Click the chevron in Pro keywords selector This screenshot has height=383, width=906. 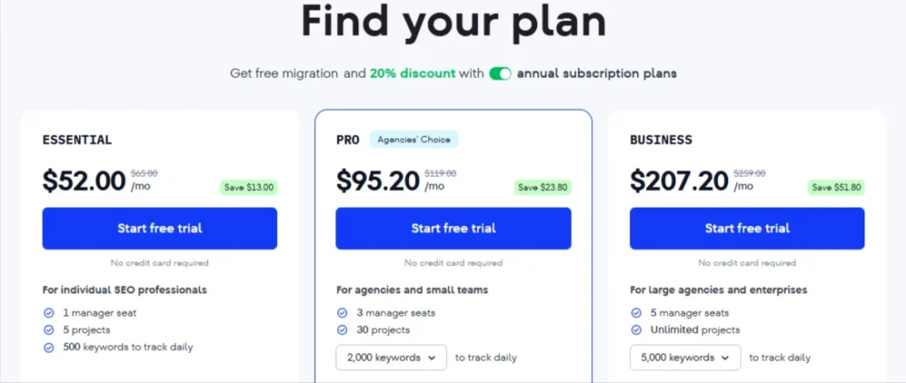432,357
